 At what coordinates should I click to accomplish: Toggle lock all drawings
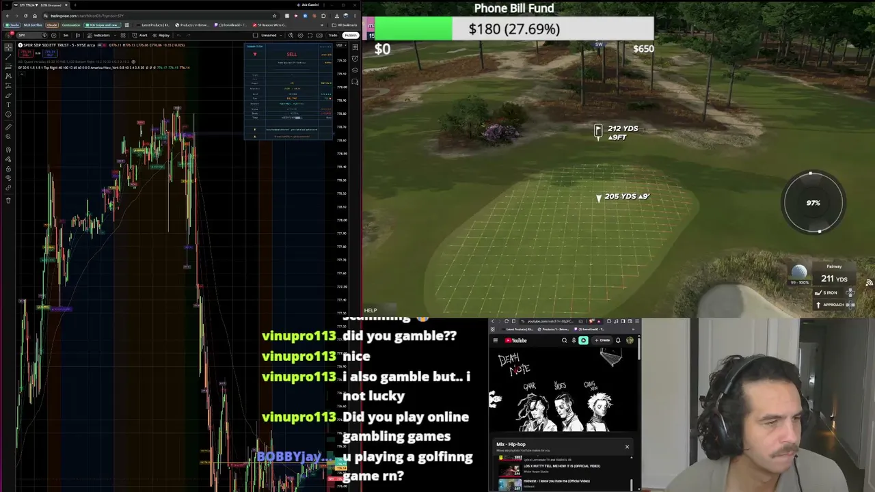(8, 169)
